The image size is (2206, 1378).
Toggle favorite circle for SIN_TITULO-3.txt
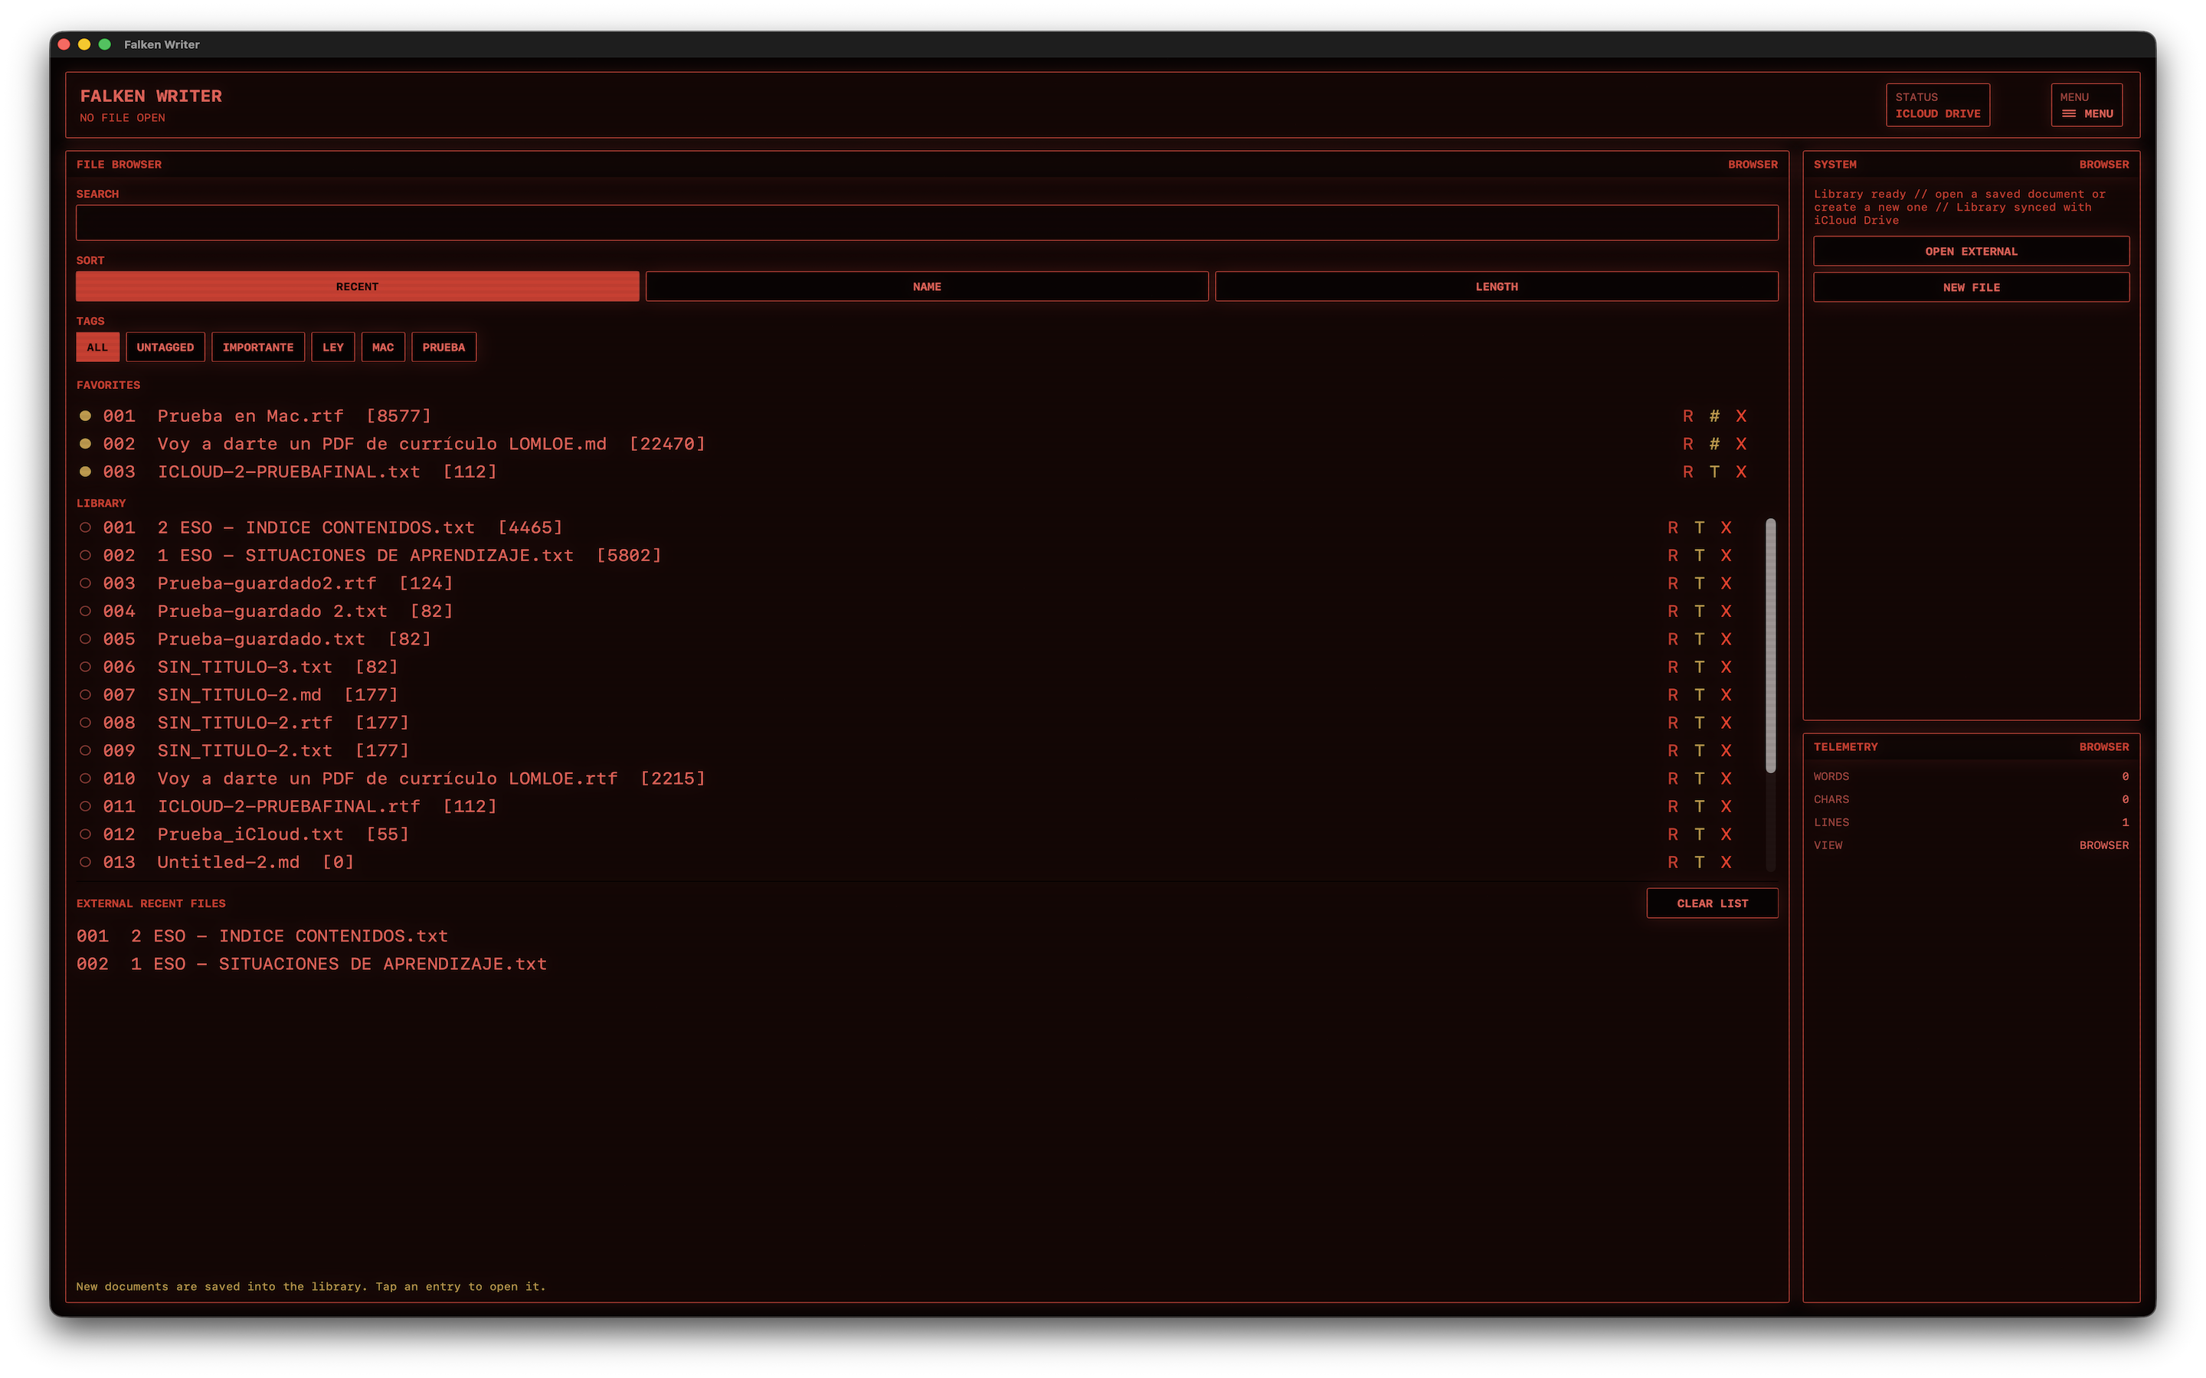pyautogui.click(x=85, y=667)
